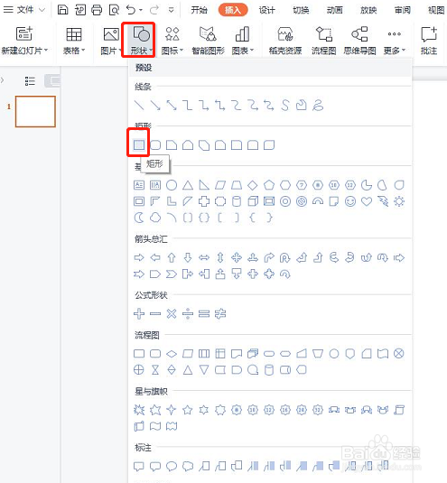447x483 pixels.
Task: Select the double-arrow line shape
Action: click(172, 105)
